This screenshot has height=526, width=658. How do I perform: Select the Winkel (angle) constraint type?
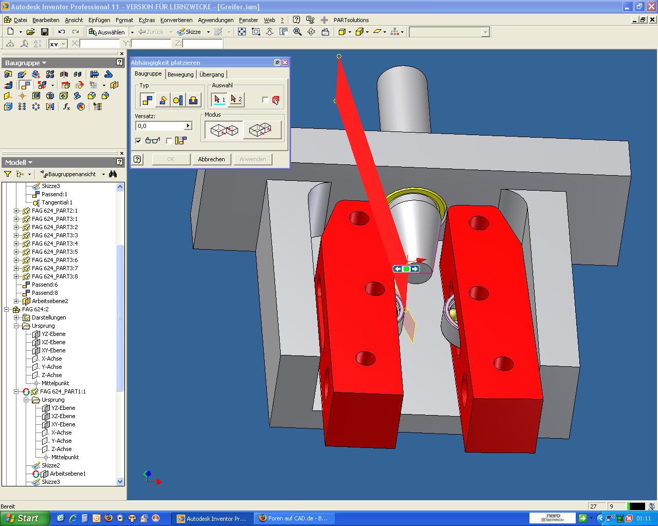point(162,100)
